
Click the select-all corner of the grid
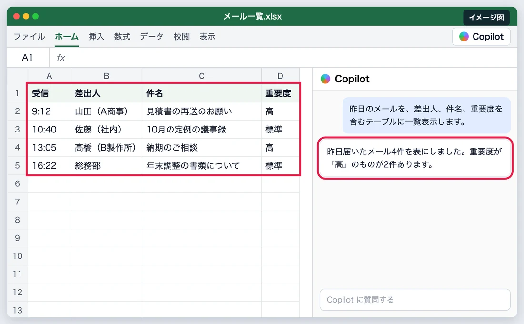pyautogui.click(x=17, y=76)
